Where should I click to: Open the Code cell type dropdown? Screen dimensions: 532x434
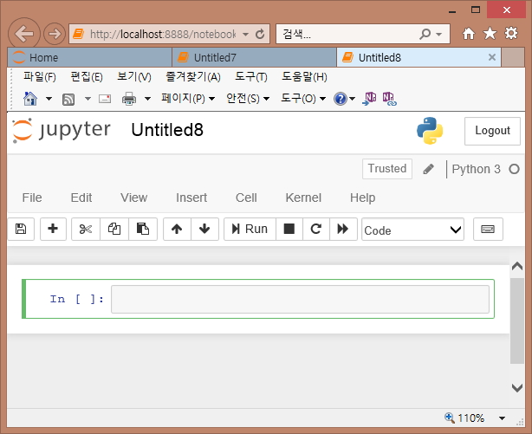tap(412, 230)
